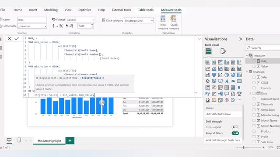The width and height of the screenshot is (280, 157).
Task: Toggle Keep all filters switch
Action: tap(235, 133)
